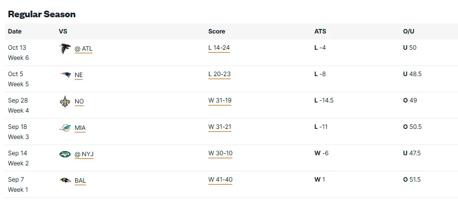Screen dimensions: 458x207
Task: Open the NO team link
Action: click(79, 101)
